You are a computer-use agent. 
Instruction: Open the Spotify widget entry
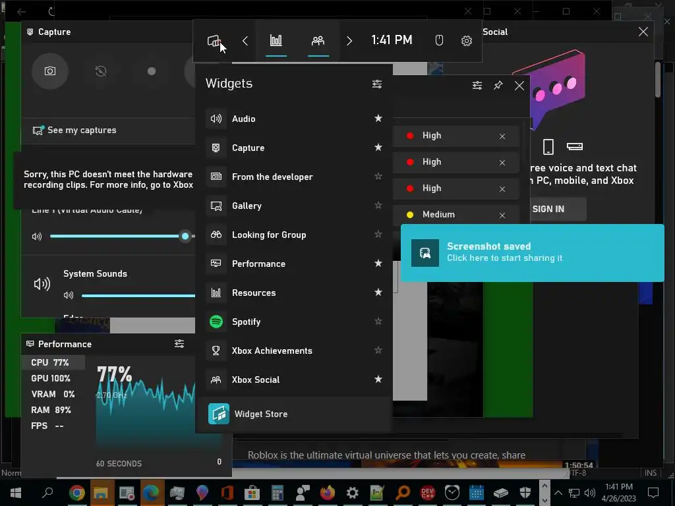[293, 322]
